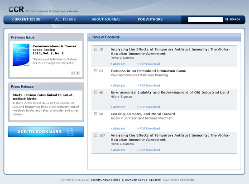Open the All Issues menu
The image size is (249, 184).
click(66, 20)
